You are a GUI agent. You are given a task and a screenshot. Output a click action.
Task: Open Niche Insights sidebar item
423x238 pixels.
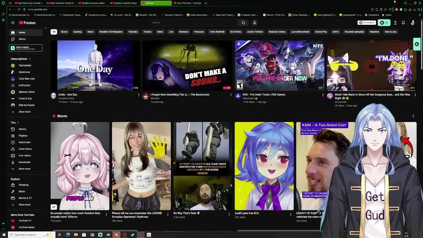26,48
